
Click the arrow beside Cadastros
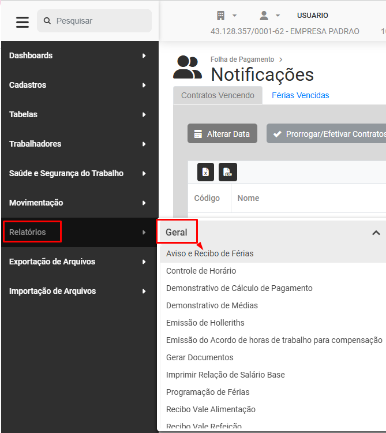coord(144,85)
